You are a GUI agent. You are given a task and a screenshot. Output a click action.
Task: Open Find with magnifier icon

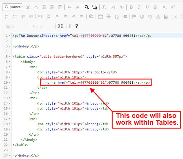click(87, 7)
